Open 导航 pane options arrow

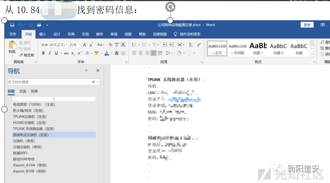tap(86, 70)
